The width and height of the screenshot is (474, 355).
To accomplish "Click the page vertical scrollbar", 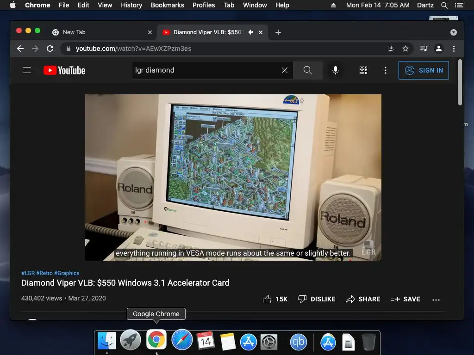I will (x=460, y=82).
